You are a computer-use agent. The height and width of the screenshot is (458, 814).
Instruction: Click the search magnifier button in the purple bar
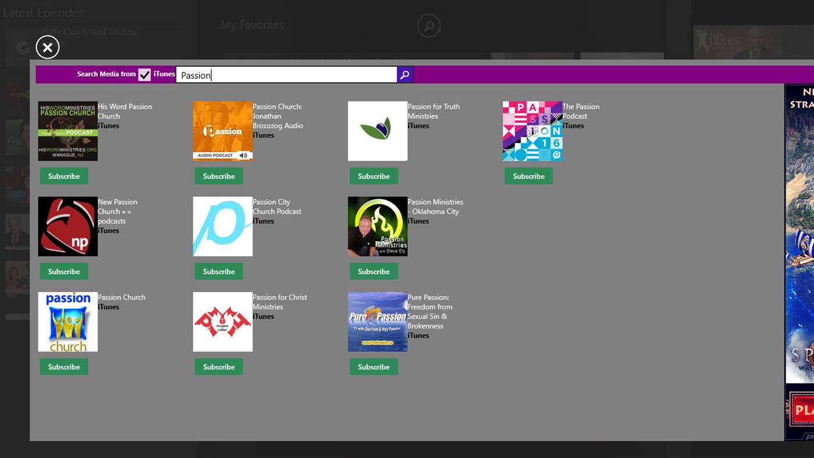404,74
